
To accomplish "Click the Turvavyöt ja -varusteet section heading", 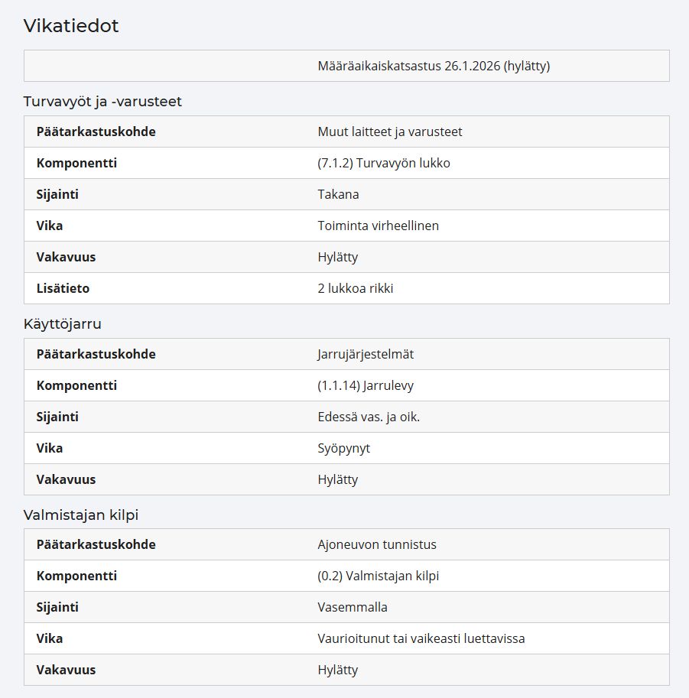I will pos(102,102).
